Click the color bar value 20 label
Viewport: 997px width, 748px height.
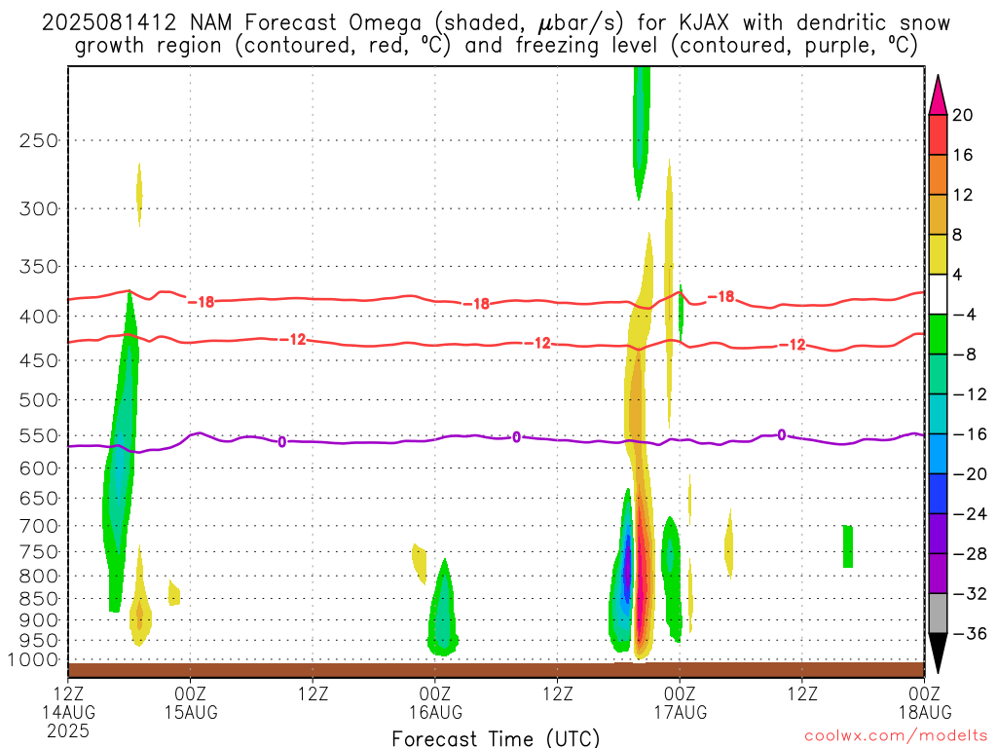(x=963, y=115)
